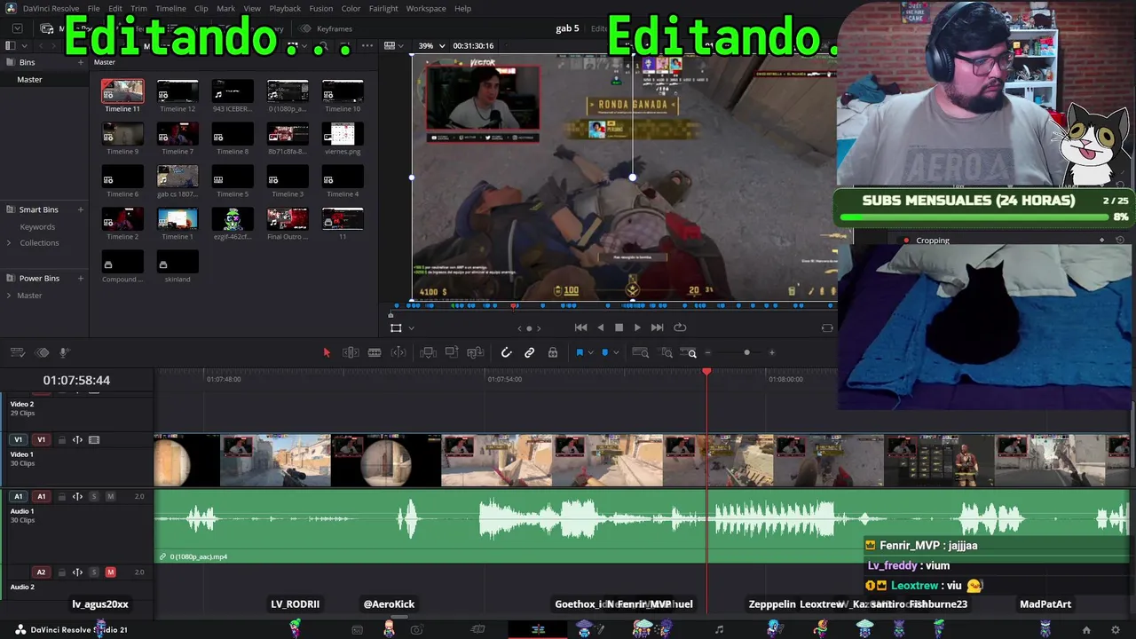The height and width of the screenshot is (639, 1136).
Task: Open the Keyframes panel
Action: pos(327,28)
